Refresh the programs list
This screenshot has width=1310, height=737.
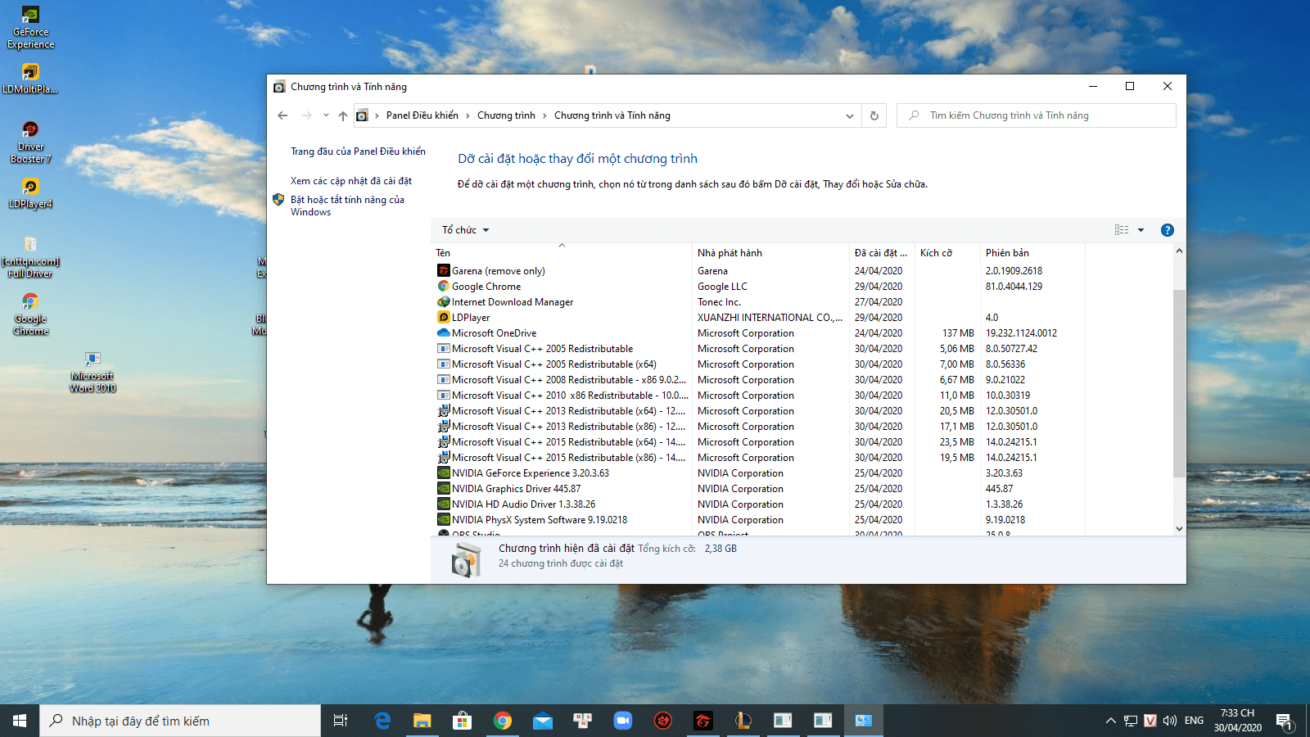(874, 115)
